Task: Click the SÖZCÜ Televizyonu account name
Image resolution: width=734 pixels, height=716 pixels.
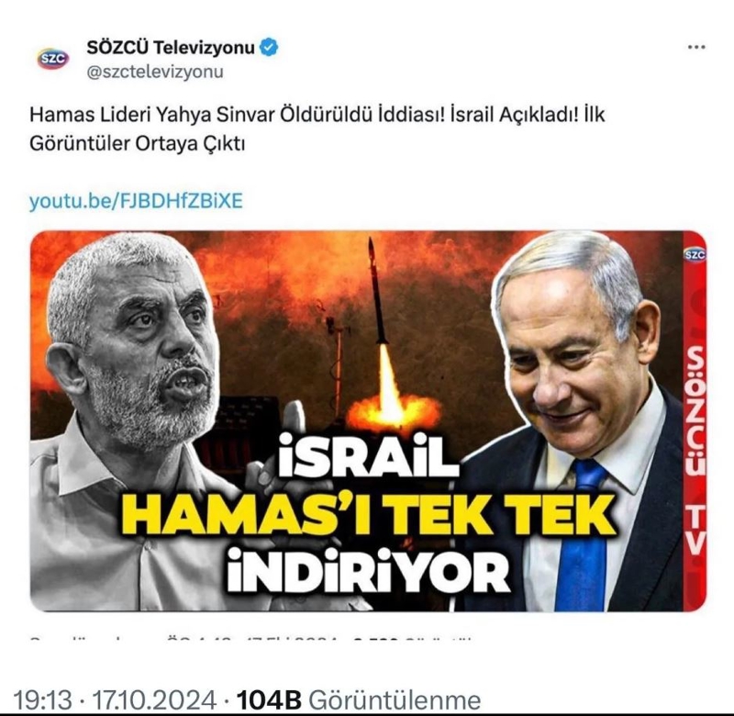Action: click(x=171, y=48)
